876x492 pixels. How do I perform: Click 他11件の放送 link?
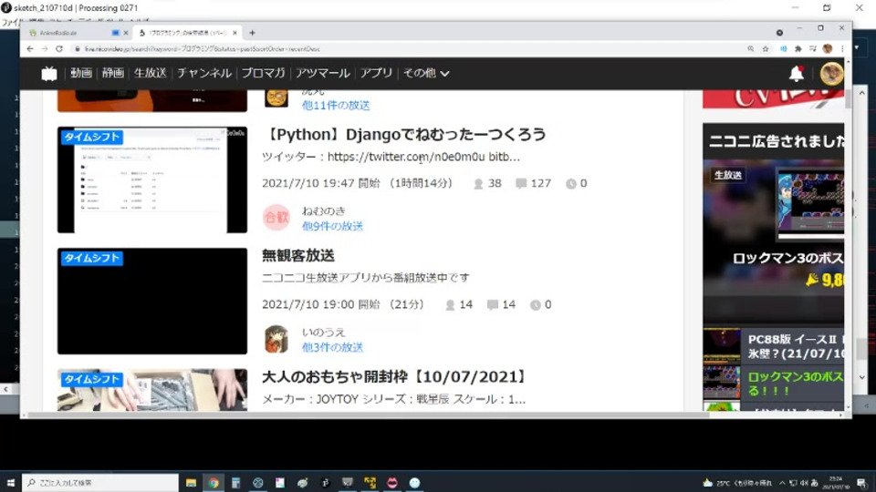click(x=336, y=106)
